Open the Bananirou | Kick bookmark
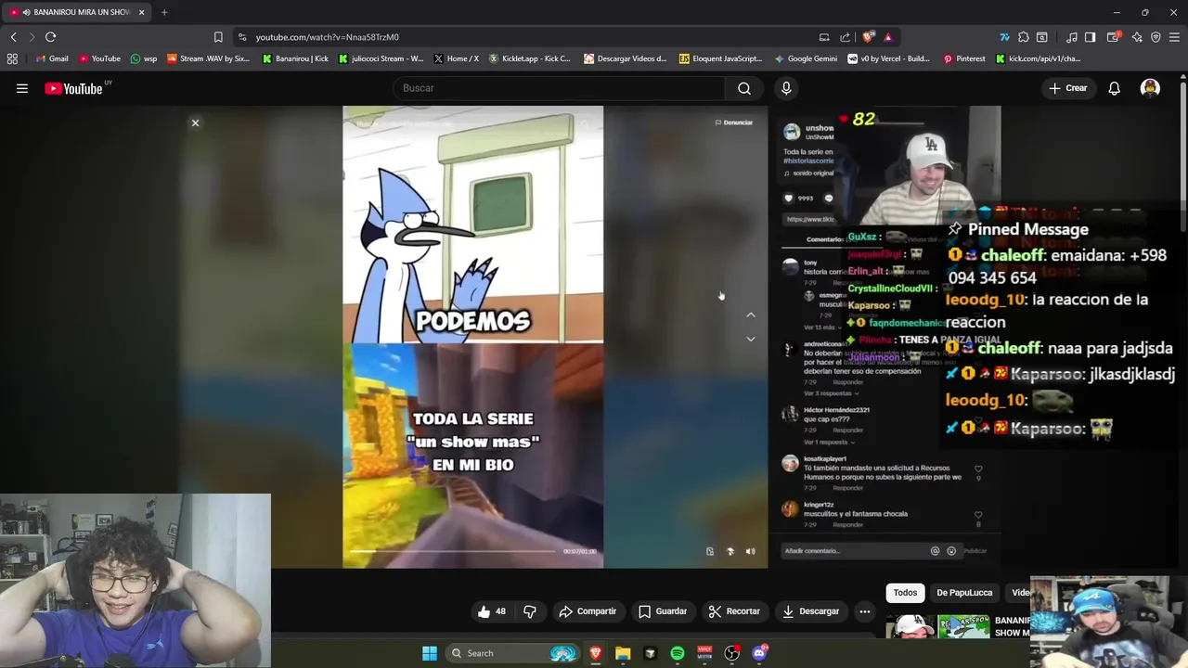Screen dimensions: 1188x668 (295, 58)
